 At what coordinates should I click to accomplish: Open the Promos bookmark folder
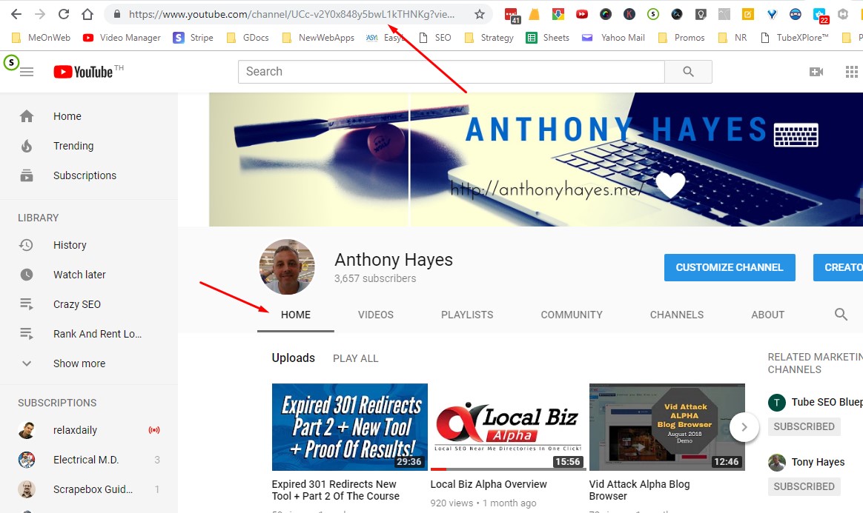[x=681, y=37]
